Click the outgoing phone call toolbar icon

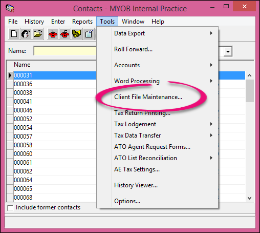[x=65, y=34]
